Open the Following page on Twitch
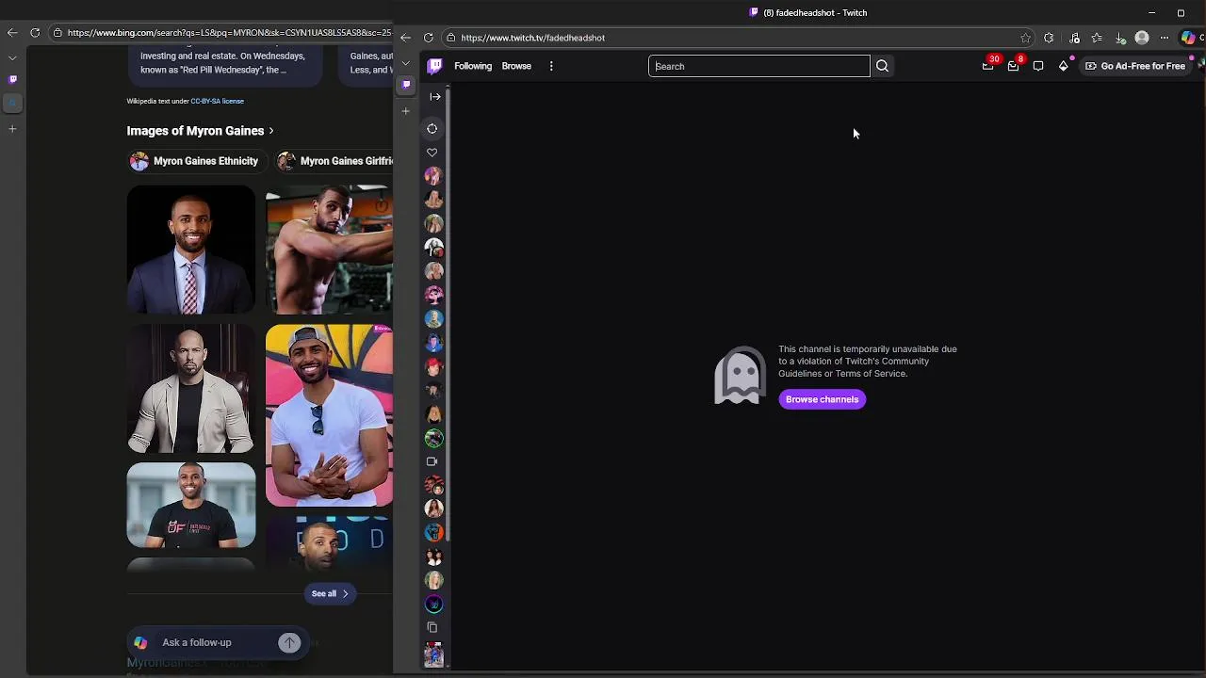Screen dimensions: 1206x678 click(473, 66)
